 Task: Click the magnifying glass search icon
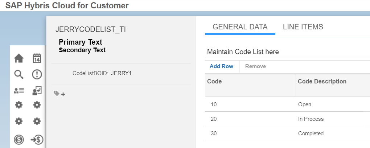point(19,75)
